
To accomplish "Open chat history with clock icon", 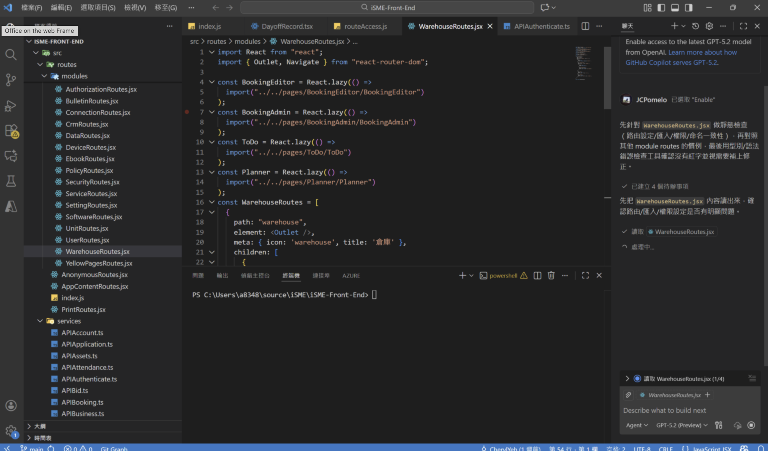I will [695, 26].
